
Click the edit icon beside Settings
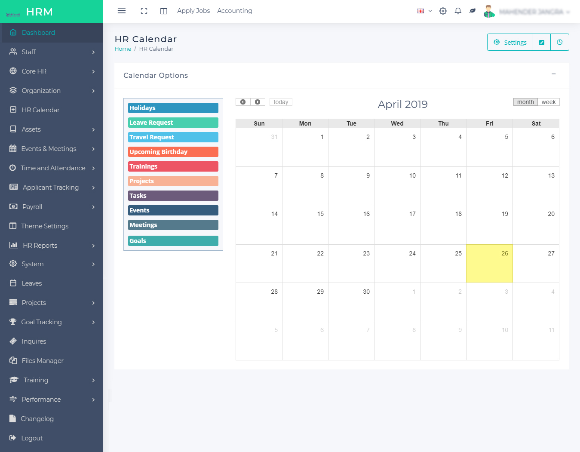coord(542,43)
